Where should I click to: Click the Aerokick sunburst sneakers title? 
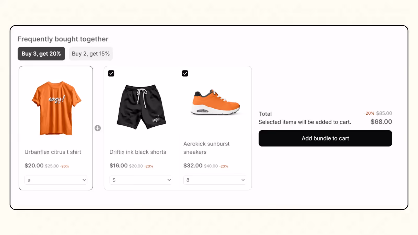click(x=206, y=148)
